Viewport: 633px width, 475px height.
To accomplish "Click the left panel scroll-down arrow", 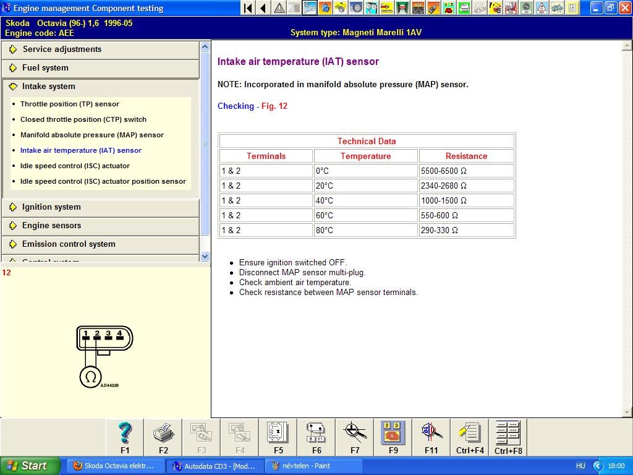I will [x=205, y=256].
